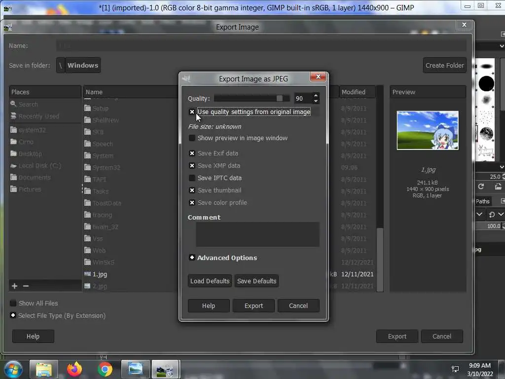Select the ToastData folder in file list
The image size is (505, 379).
point(107,203)
